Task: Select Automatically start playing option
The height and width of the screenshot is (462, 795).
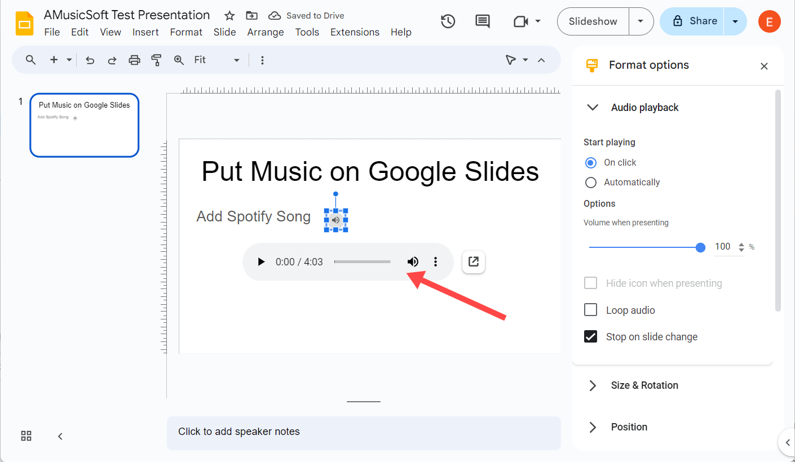Action: pos(590,183)
